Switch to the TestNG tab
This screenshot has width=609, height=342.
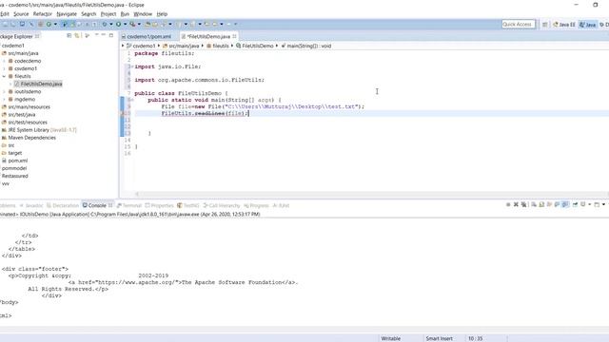(188, 205)
